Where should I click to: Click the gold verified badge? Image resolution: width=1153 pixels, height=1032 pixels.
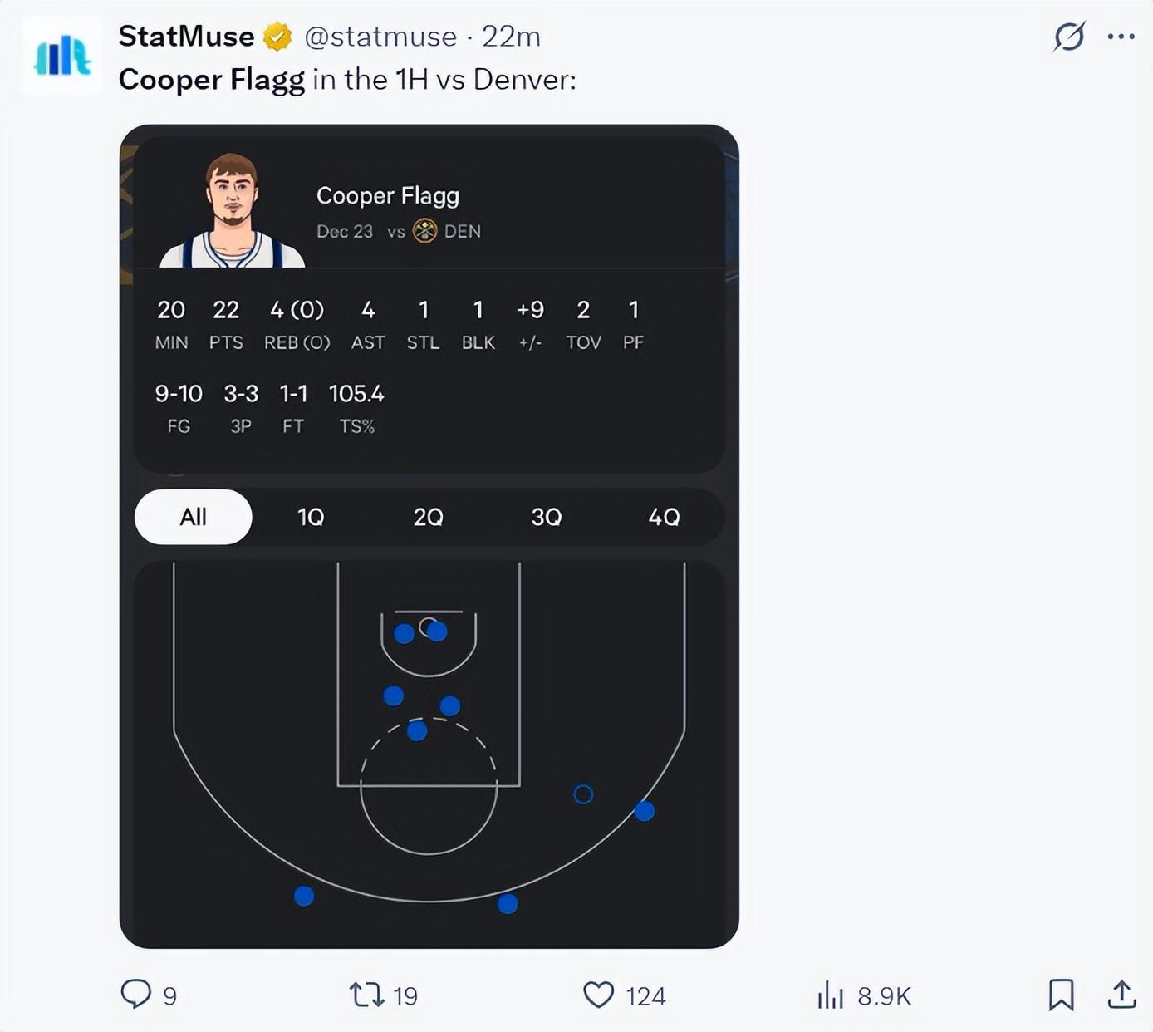pos(277,37)
